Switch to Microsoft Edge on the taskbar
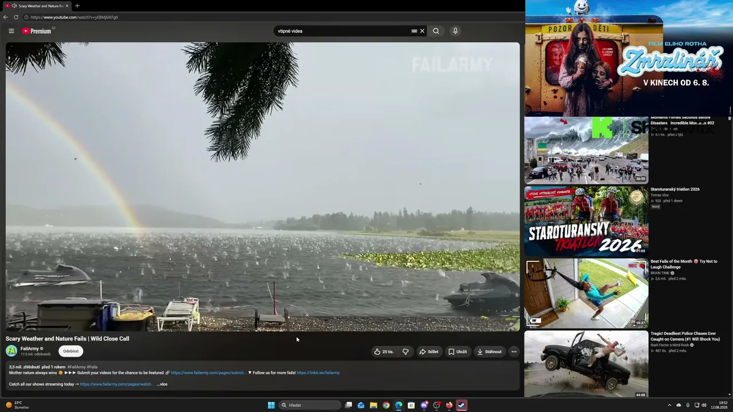The width and height of the screenshot is (733, 412). click(399, 405)
